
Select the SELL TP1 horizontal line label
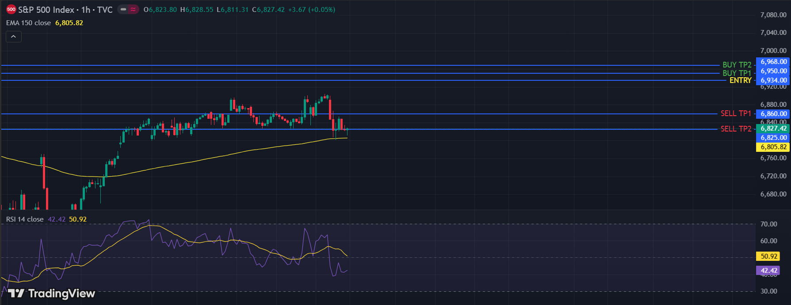pos(736,113)
